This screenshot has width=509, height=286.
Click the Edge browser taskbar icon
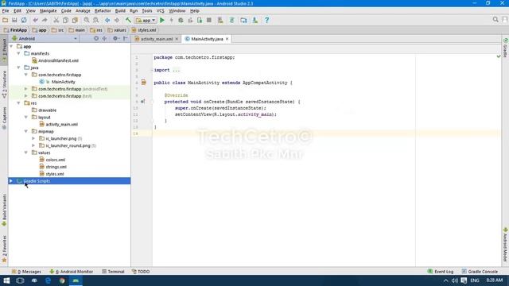[x=48, y=280]
